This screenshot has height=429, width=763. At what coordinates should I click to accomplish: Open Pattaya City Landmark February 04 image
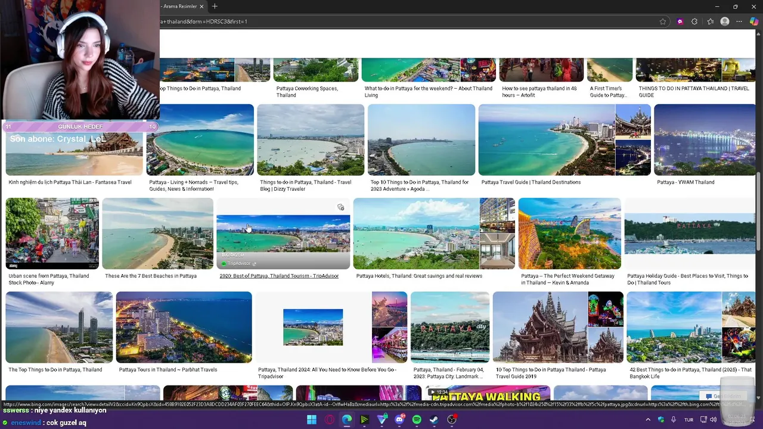tap(450, 327)
